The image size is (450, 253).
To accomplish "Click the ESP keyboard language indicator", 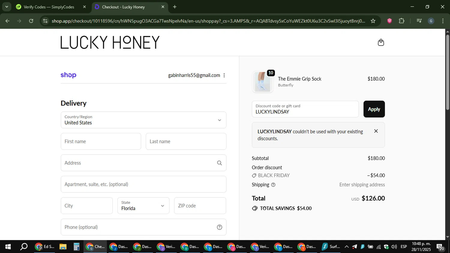I will point(404,247).
